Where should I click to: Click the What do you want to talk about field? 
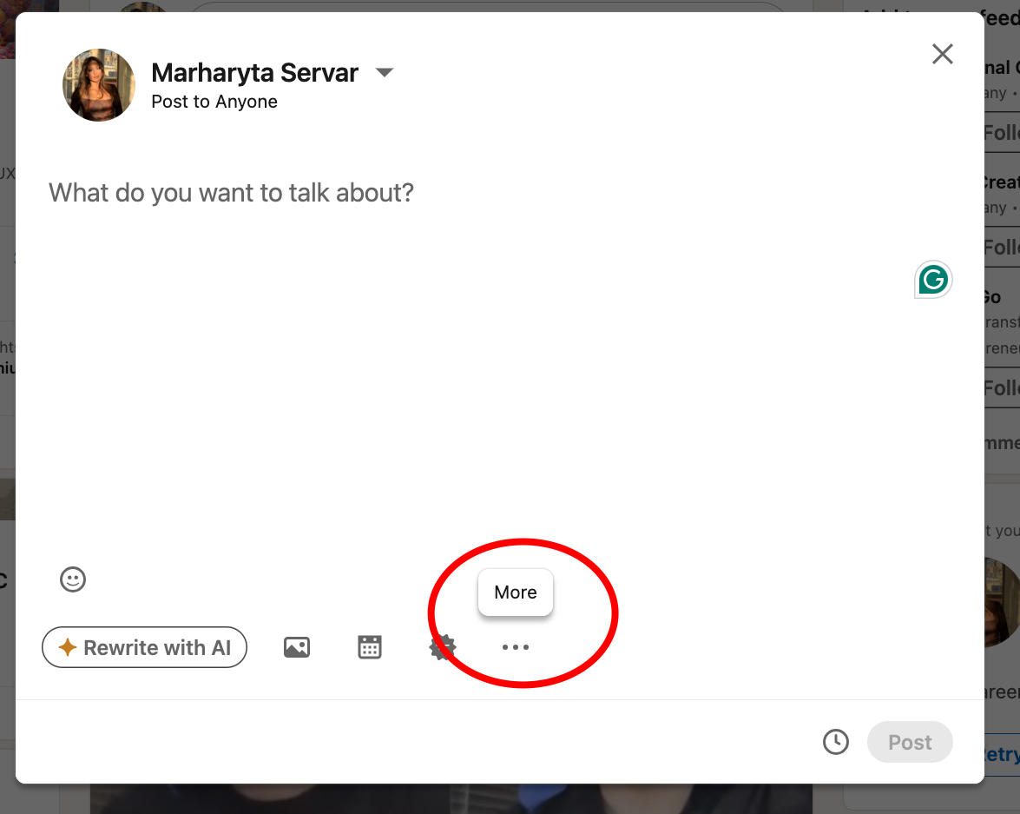pyautogui.click(x=232, y=192)
